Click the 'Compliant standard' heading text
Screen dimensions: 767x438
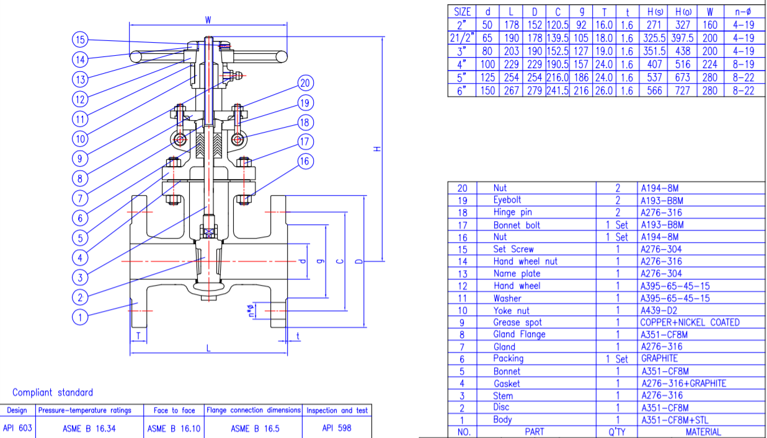[x=53, y=392]
